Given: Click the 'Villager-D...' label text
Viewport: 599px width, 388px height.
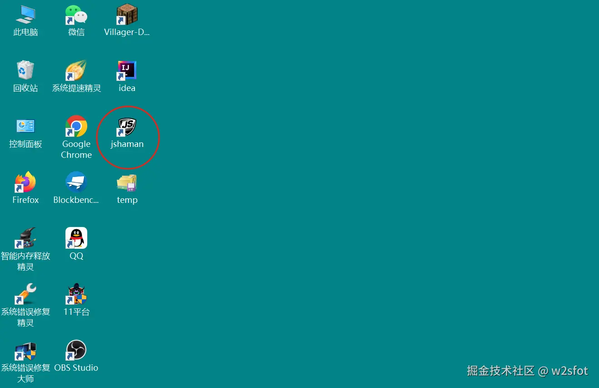Looking at the screenshot, I should click(127, 32).
